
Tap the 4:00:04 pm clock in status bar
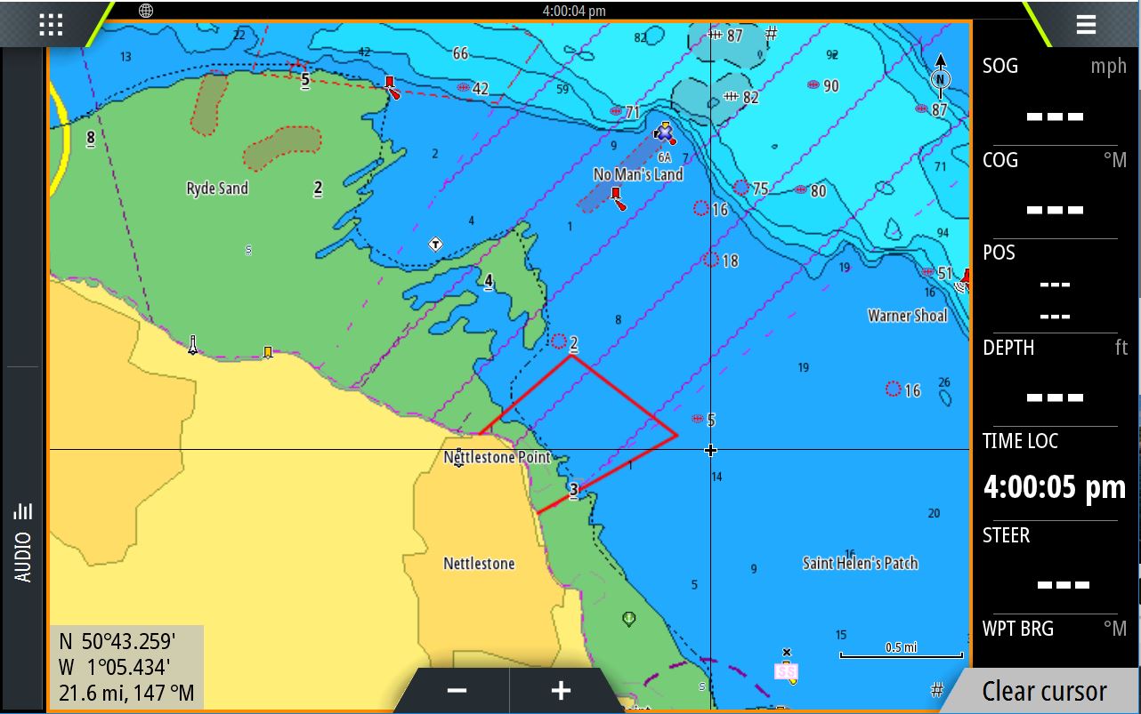coord(574,11)
